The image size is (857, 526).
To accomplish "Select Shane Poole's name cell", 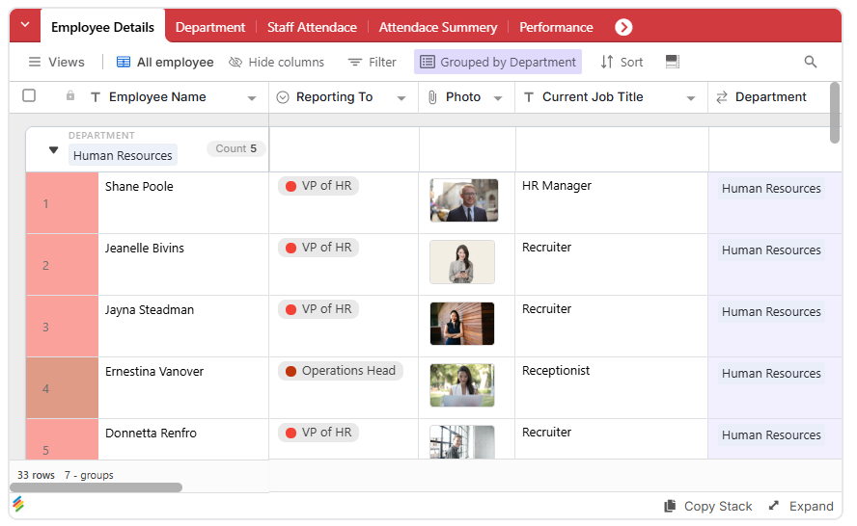I will pos(183,203).
